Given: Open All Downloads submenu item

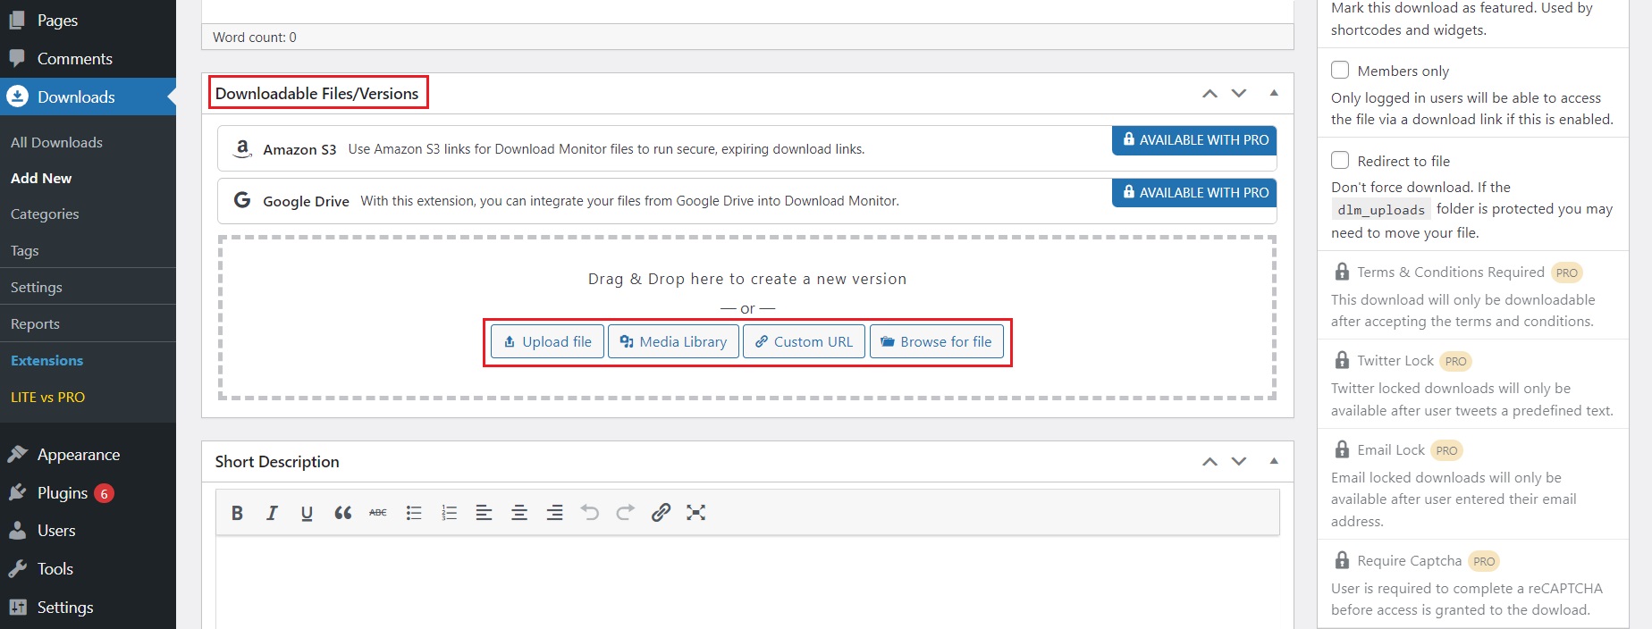Looking at the screenshot, I should click(x=56, y=142).
